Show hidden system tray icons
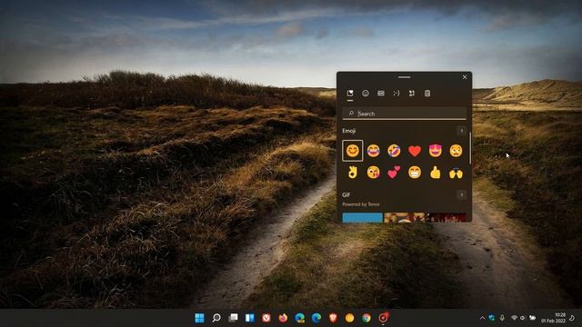This screenshot has width=582, height=327. (x=482, y=318)
